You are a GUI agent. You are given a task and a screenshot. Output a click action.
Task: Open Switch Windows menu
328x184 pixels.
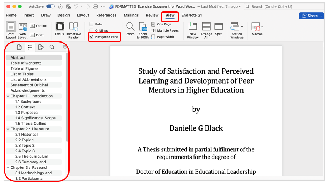(x=237, y=30)
